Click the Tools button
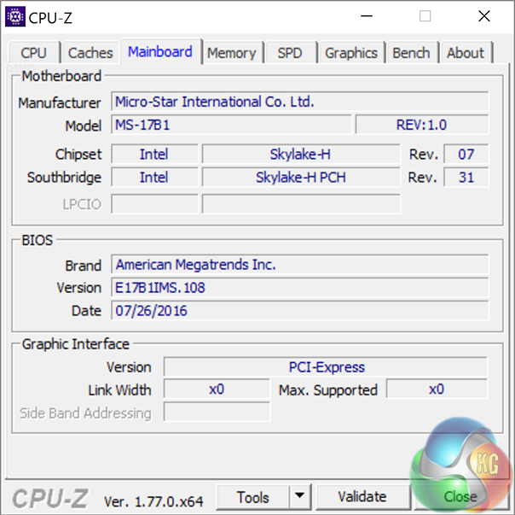515x515 pixels. click(253, 497)
